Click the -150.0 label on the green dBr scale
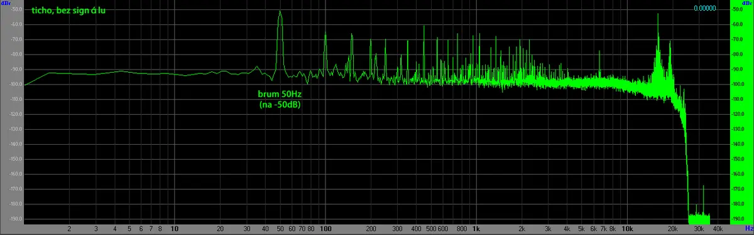Screen dimensions: 754x235 738,159
